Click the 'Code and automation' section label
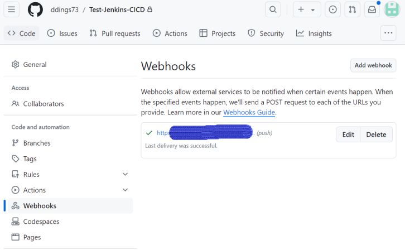405x250 pixels. [x=41, y=127]
